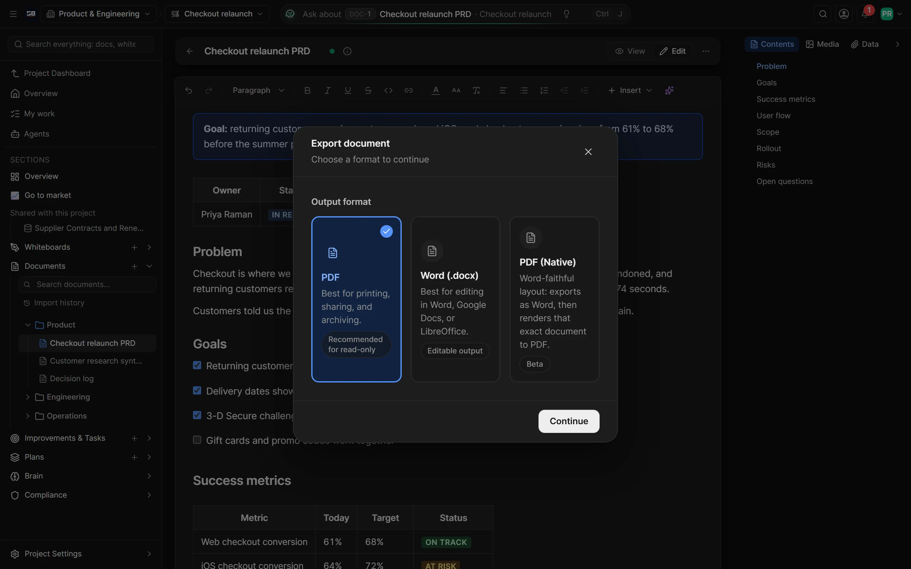911x569 pixels.
Task: Click the search icon in top bar
Action: [823, 14]
